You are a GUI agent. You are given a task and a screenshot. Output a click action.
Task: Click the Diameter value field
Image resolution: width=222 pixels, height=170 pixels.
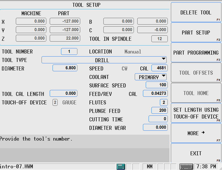(65, 68)
